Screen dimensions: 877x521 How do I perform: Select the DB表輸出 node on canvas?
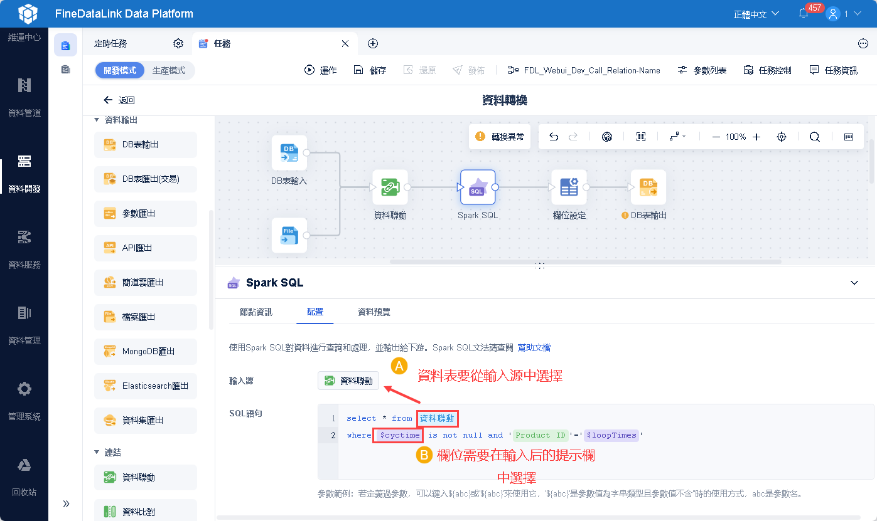pos(648,187)
